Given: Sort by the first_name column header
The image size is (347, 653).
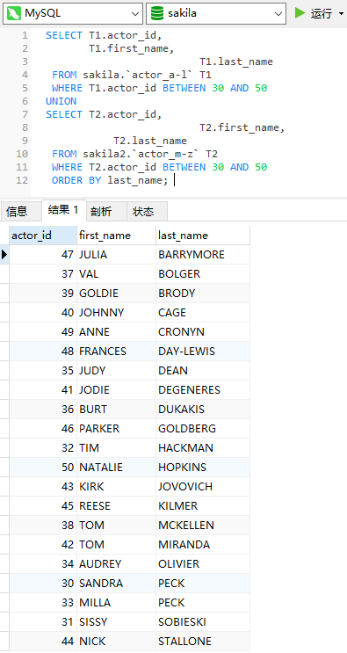Looking at the screenshot, I should 117,236.
